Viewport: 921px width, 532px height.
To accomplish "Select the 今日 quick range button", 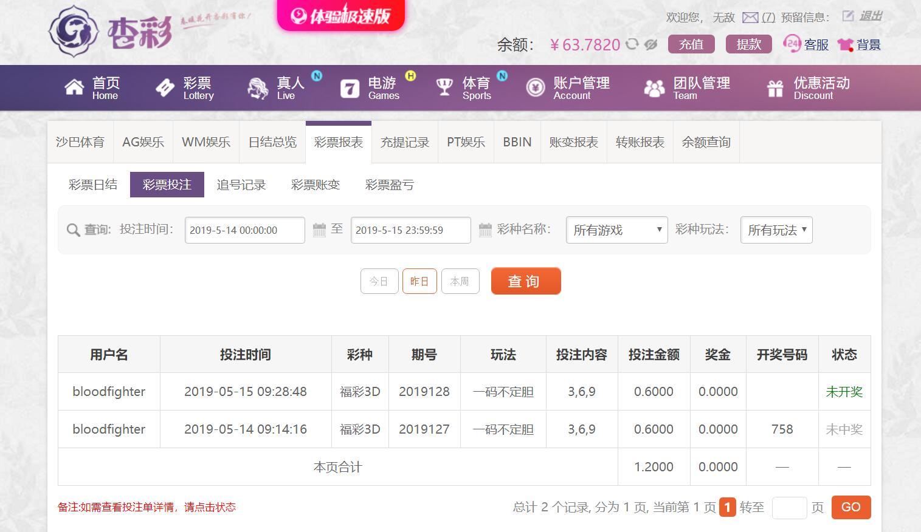I will [x=379, y=281].
